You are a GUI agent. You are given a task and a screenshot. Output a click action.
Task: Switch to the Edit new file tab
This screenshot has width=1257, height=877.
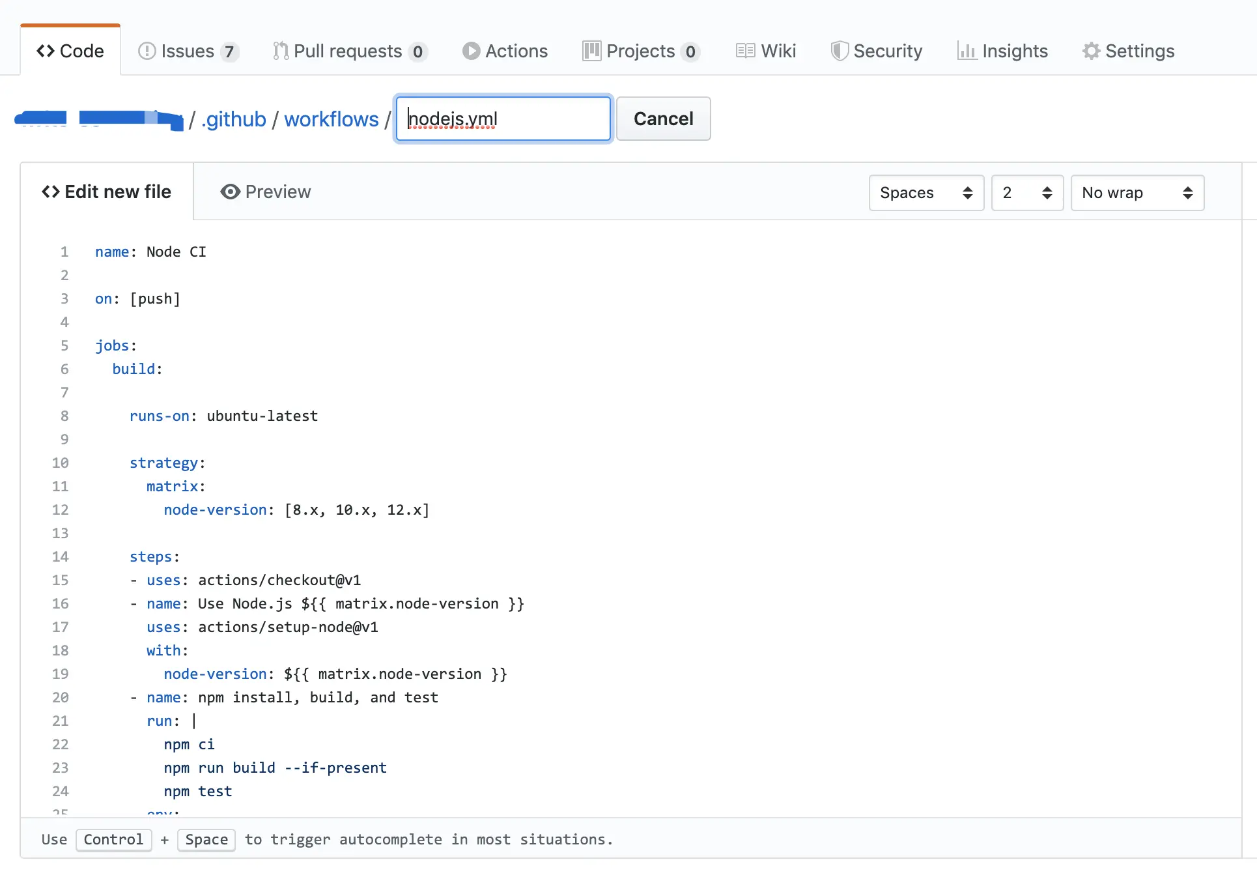107,192
